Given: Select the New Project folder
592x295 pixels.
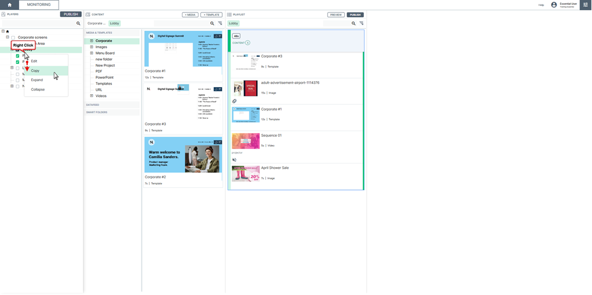Looking at the screenshot, I should click(105, 65).
